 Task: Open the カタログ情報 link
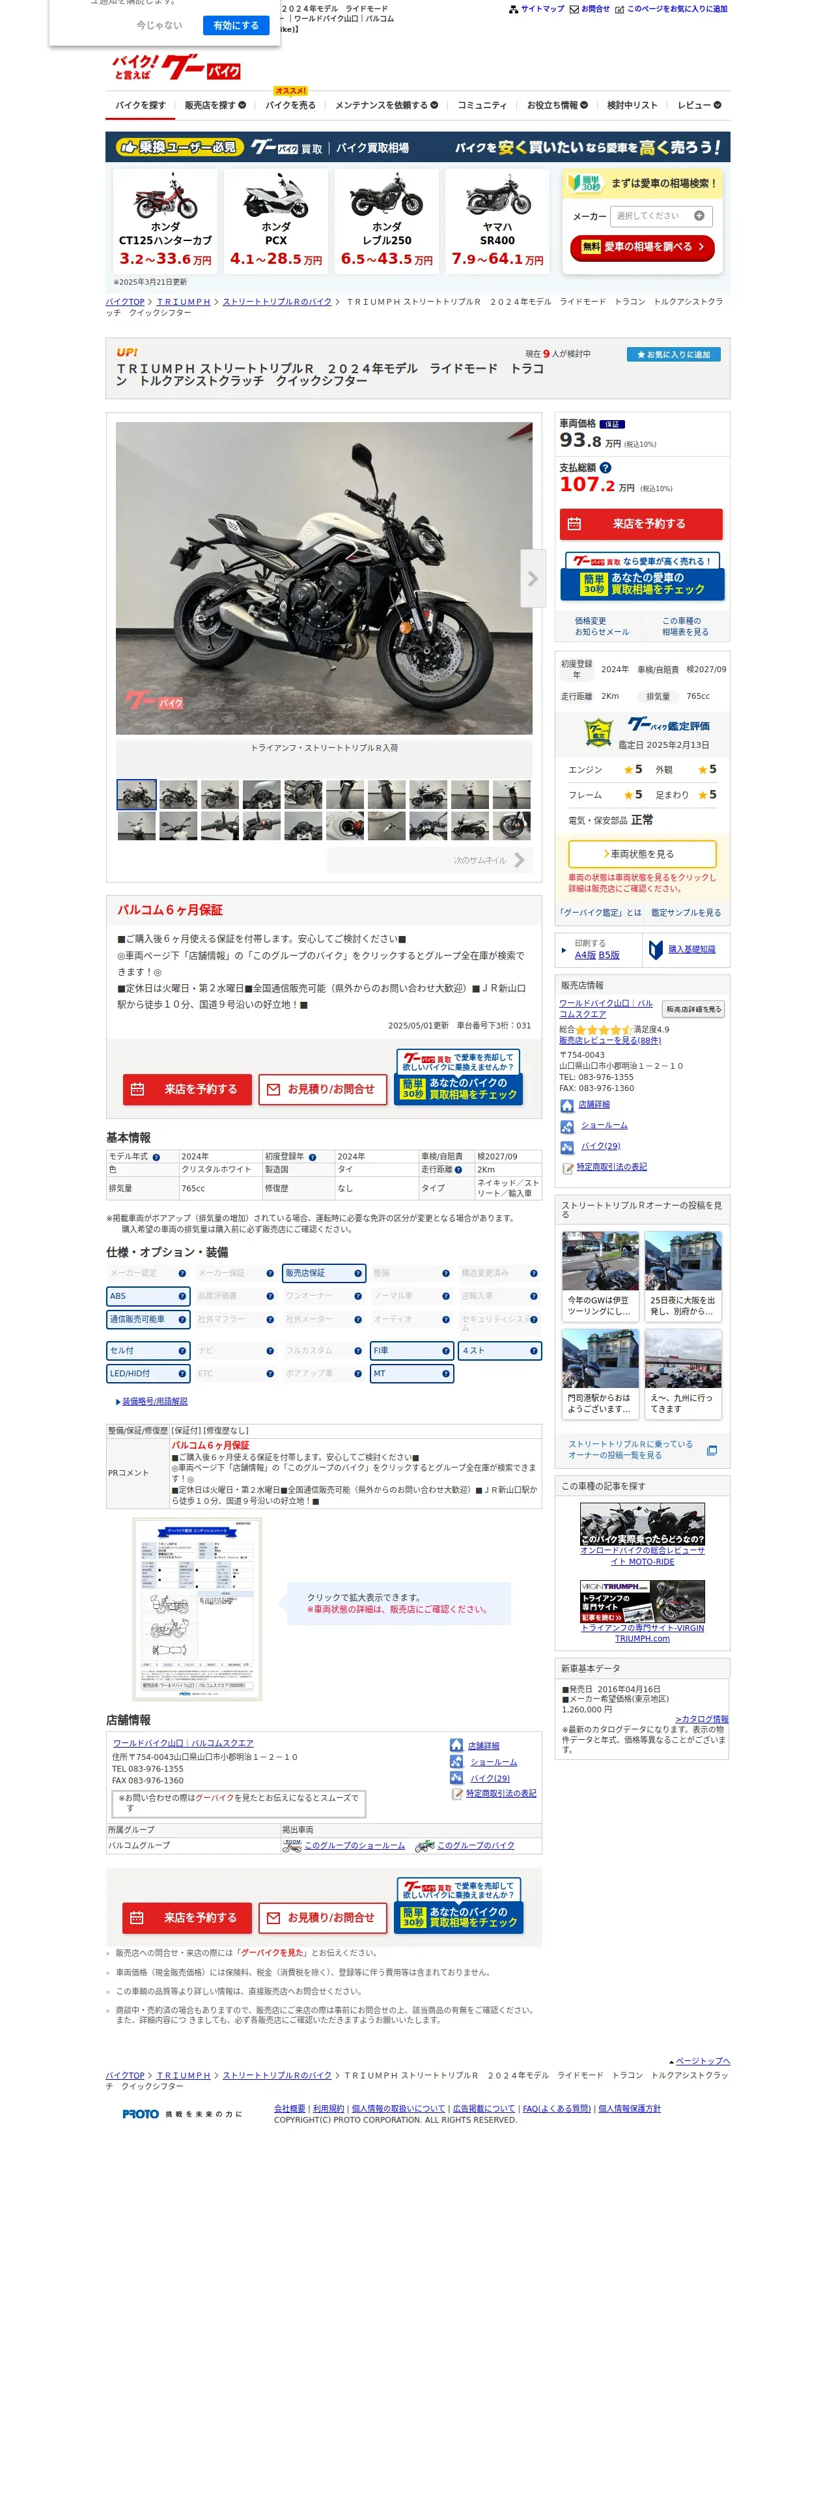click(x=702, y=1719)
